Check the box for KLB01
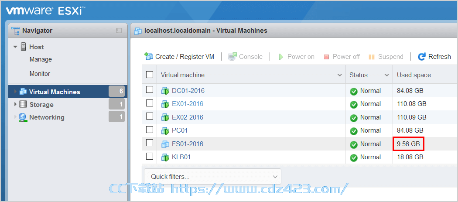This screenshot has height=202, width=458. click(150, 156)
